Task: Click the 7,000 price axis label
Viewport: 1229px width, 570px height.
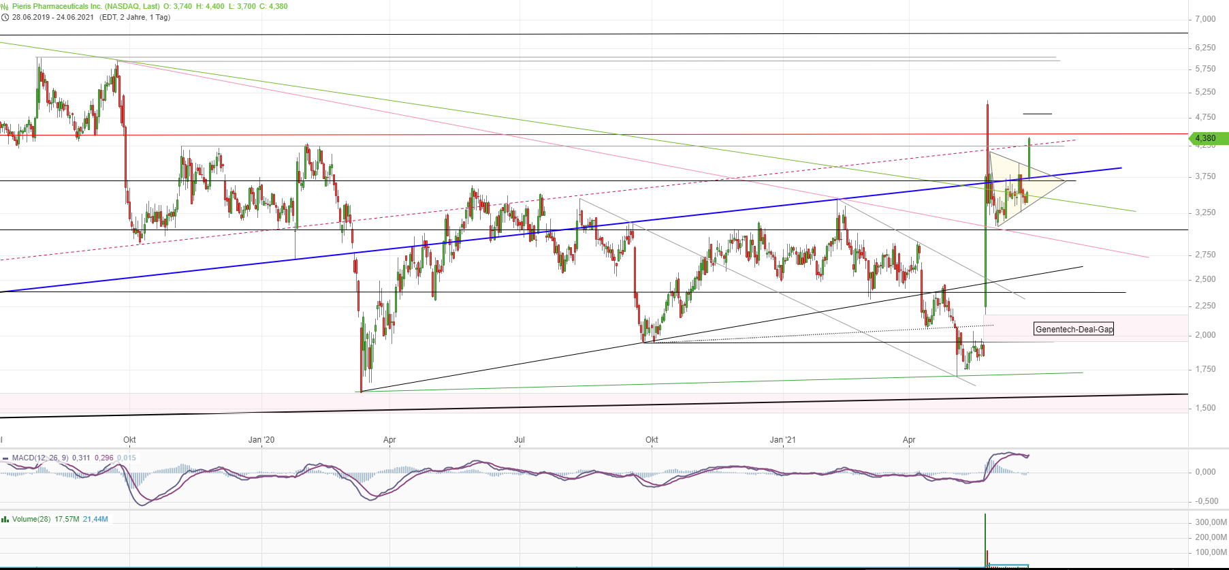Action: (x=1205, y=19)
